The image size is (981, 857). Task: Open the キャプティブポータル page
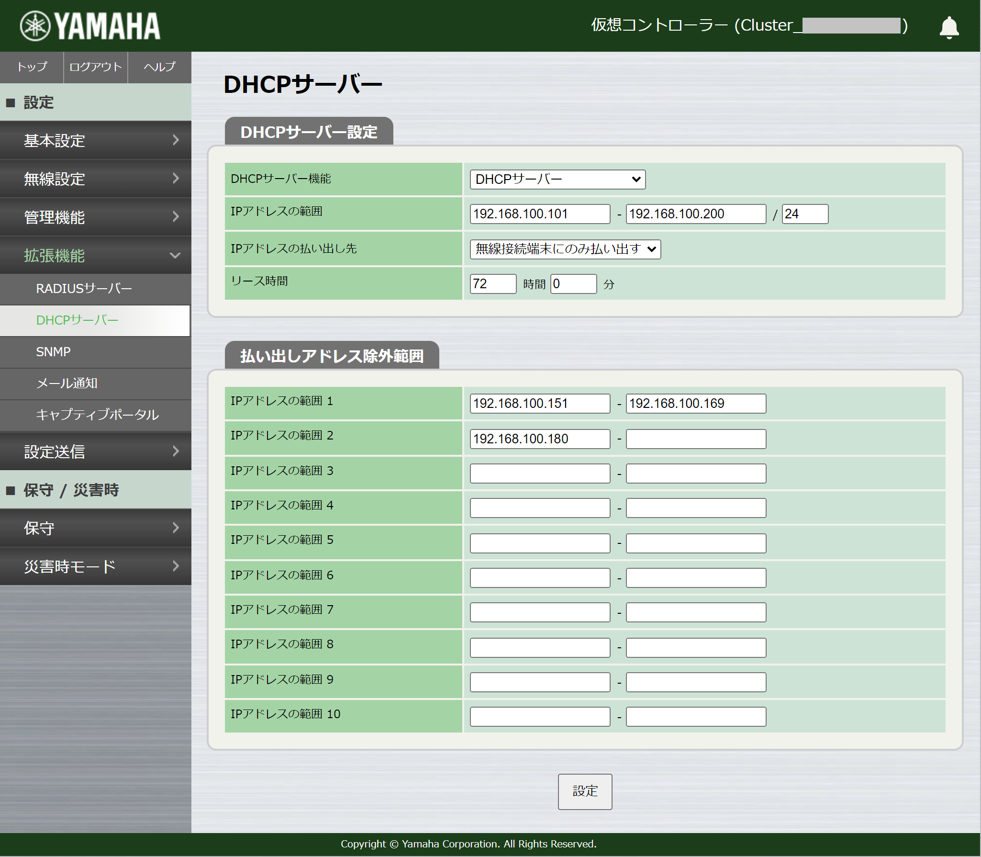(x=97, y=415)
